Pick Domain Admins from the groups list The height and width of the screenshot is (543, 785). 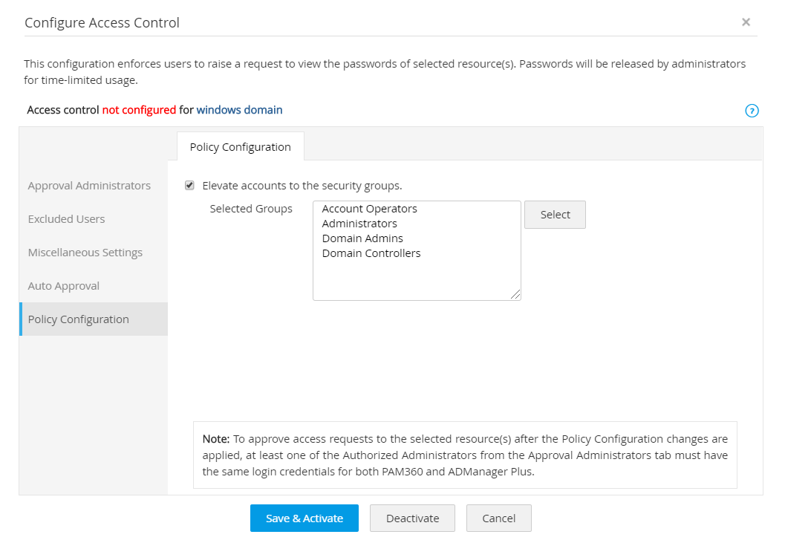coord(362,238)
